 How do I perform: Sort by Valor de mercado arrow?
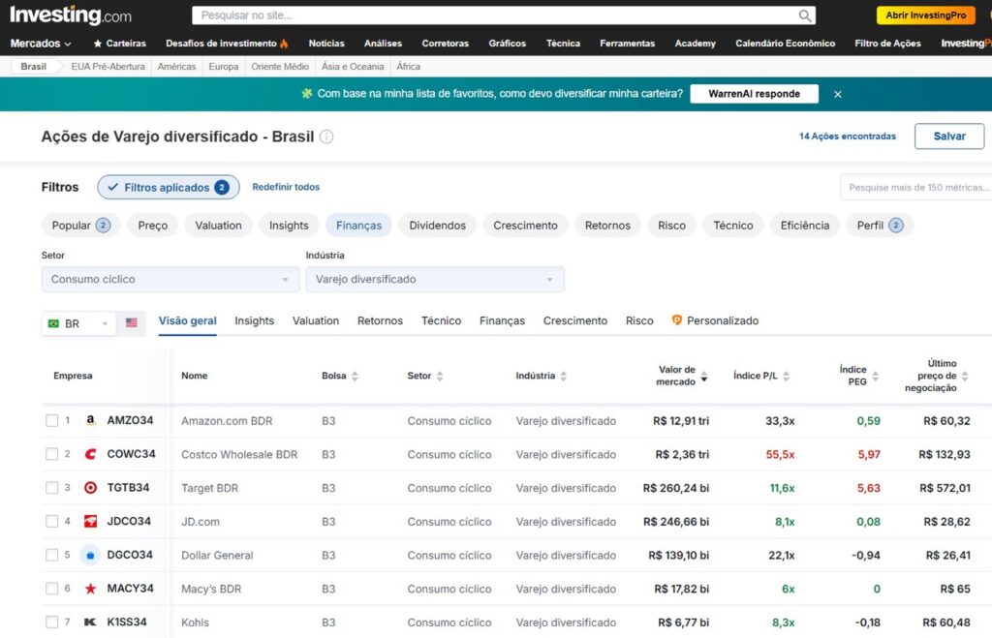point(703,377)
